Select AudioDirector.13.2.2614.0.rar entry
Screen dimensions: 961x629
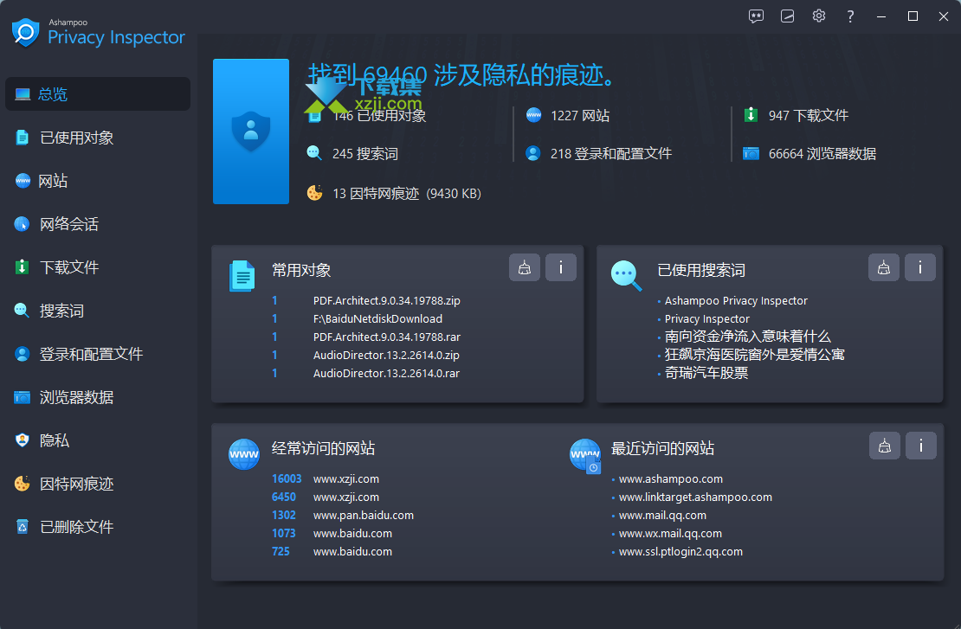(386, 373)
